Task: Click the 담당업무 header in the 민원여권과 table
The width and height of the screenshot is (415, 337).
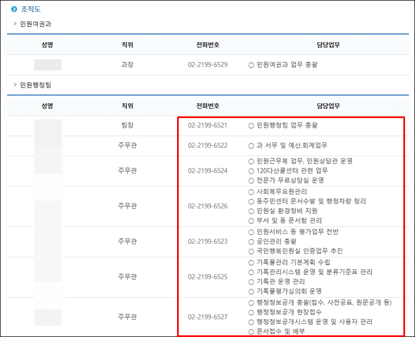Action: [329, 44]
